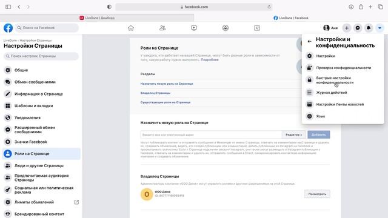
Task: Open Лимиты объявлений section
Action: pos(41,202)
